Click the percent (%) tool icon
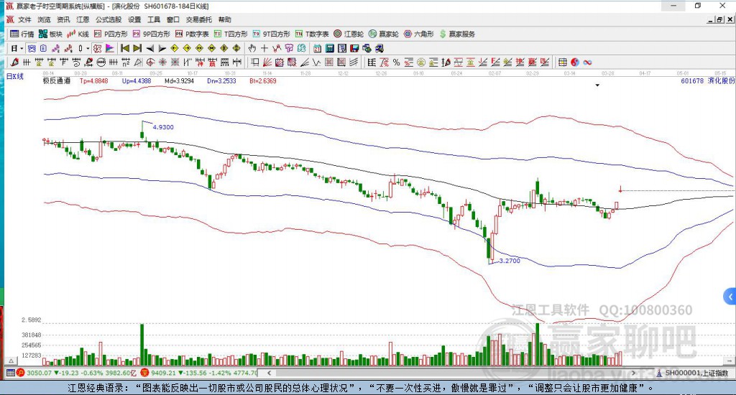 pos(396,62)
